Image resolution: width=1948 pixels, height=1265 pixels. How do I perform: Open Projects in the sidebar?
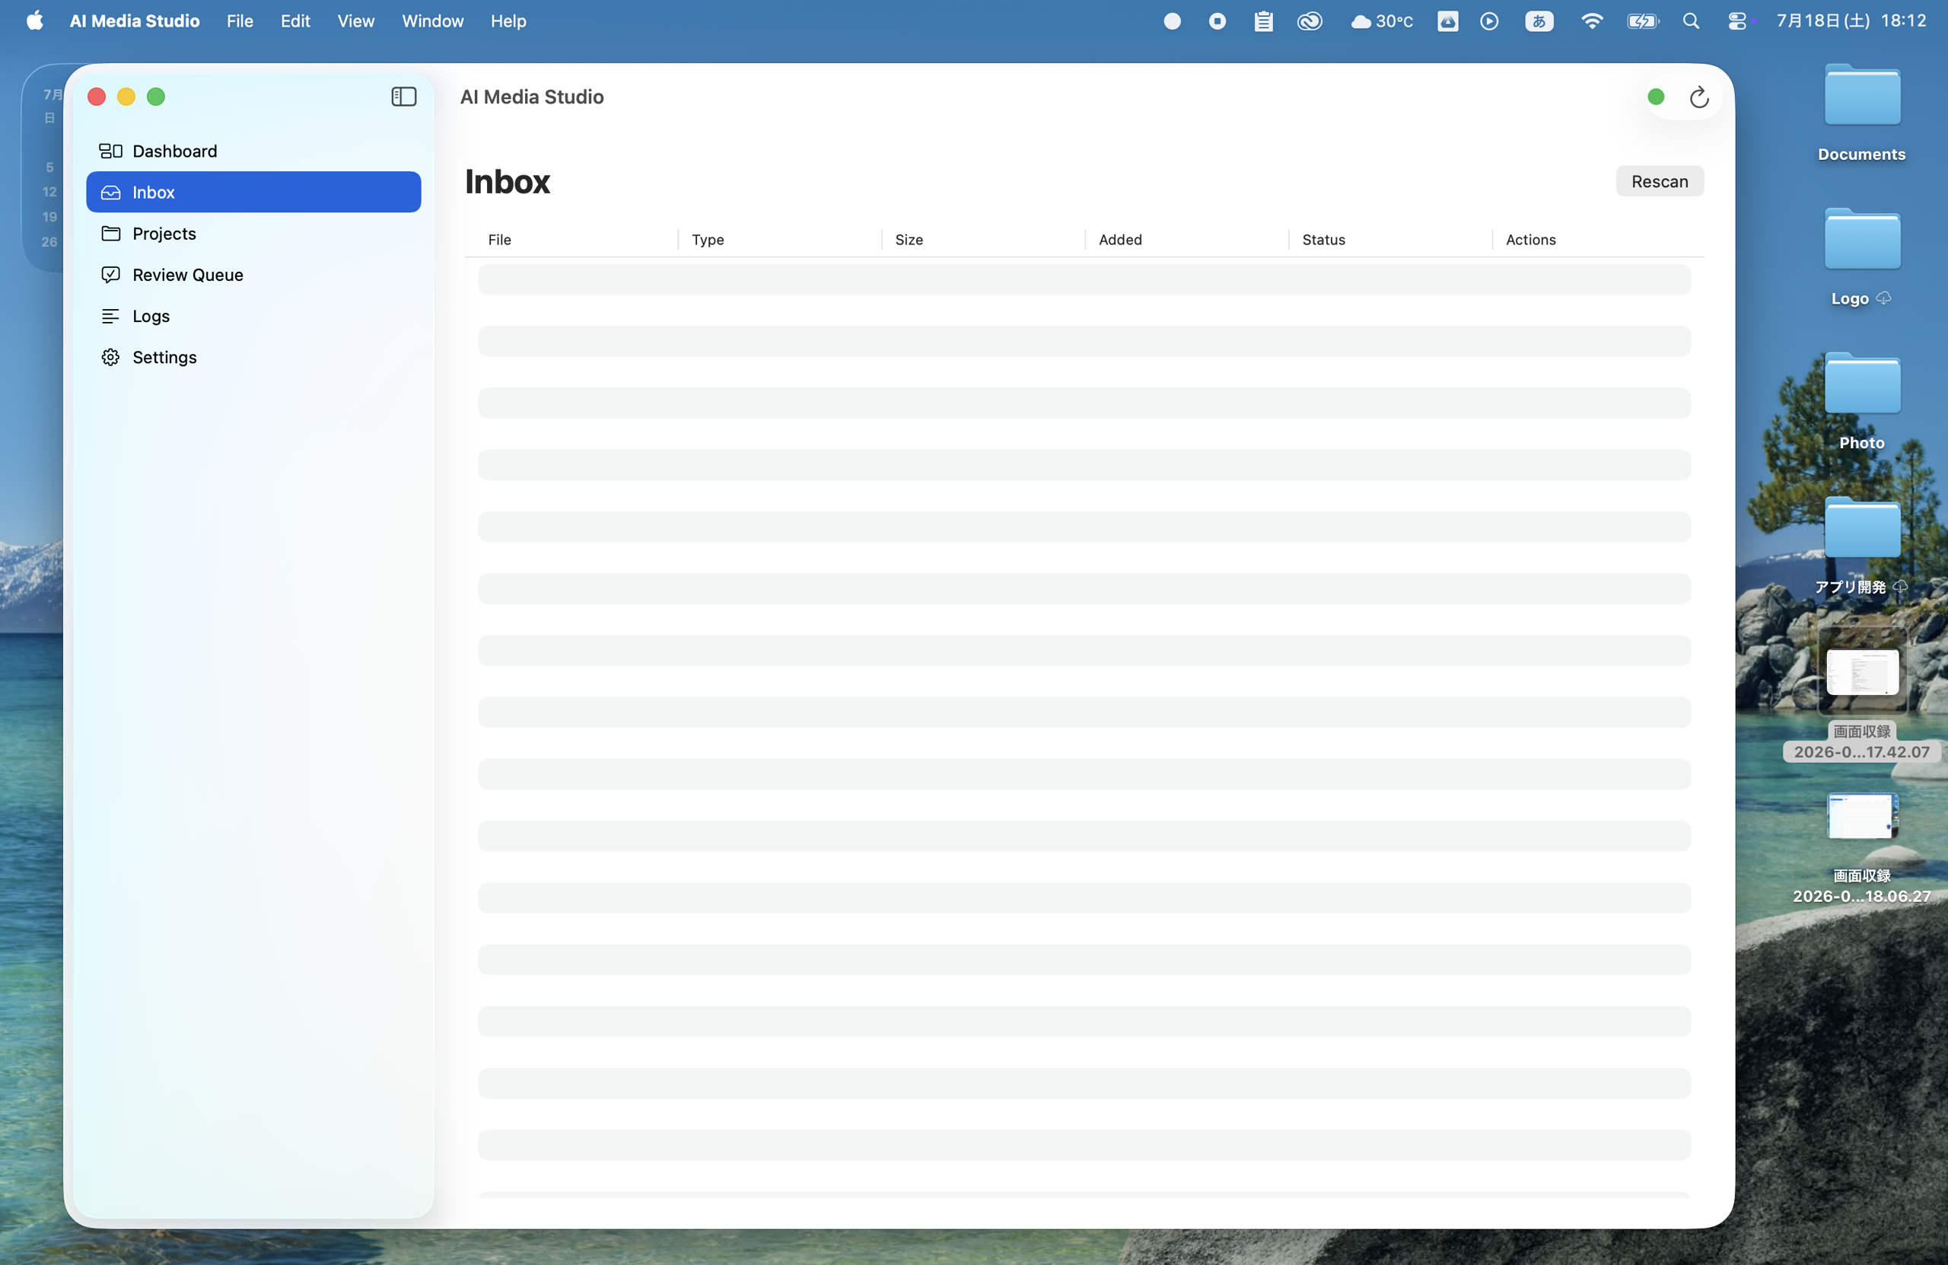point(253,234)
